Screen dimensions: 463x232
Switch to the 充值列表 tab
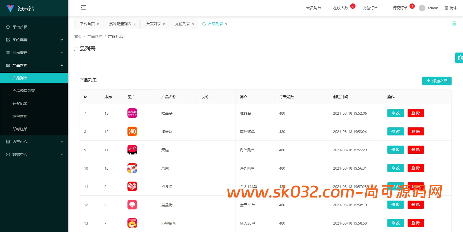(x=183, y=24)
